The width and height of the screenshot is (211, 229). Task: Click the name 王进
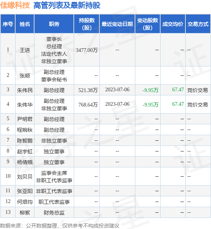pyautogui.click(x=25, y=50)
